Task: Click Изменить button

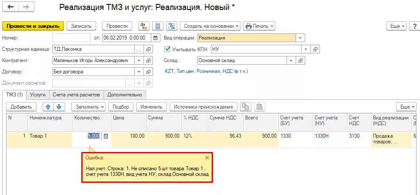Action: (152, 107)
